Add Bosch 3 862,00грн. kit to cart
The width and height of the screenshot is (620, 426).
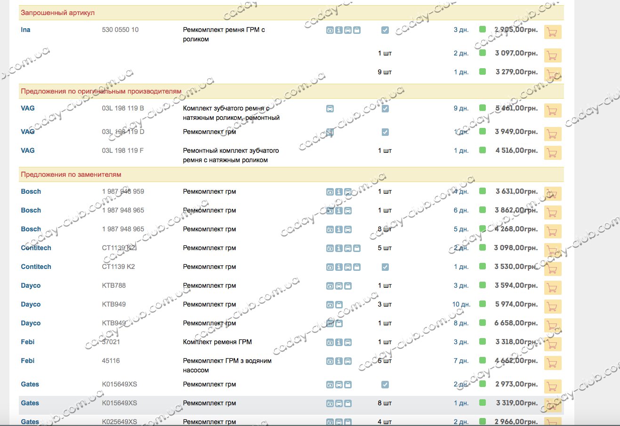(553, 213)
